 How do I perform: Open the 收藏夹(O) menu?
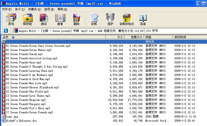pos(34,9)
